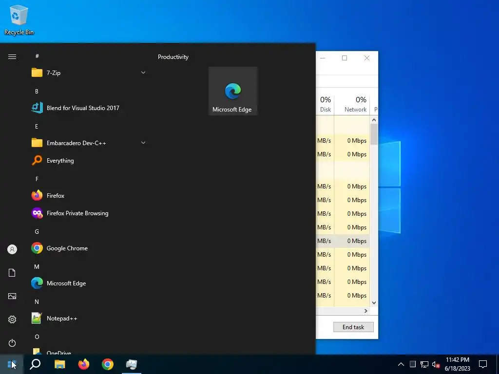This screenshot has height=374, width=499.
Task: Click the End task button in Task Manager
Action: click(353, 327)
